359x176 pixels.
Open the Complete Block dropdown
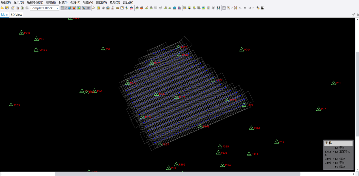[44, 8]
